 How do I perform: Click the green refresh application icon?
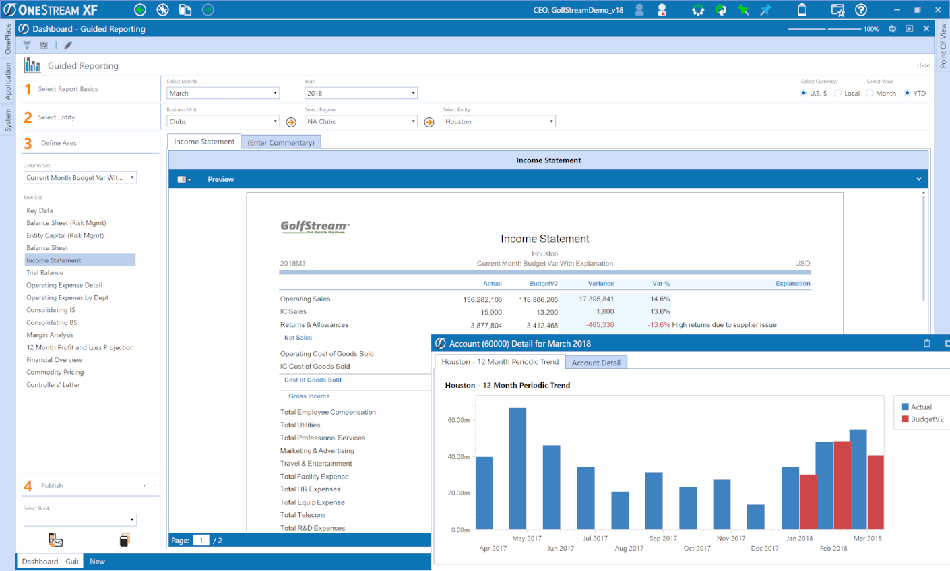(x=721, y=10)
